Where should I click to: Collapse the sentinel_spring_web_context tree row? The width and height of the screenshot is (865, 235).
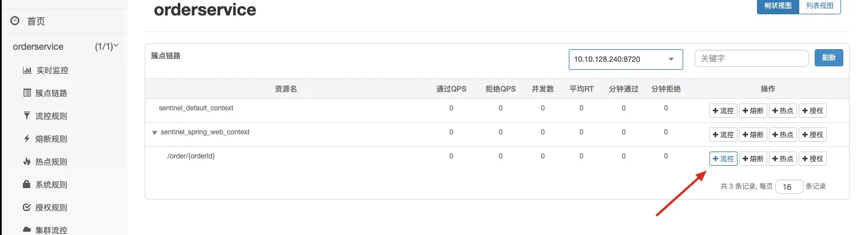coord(154,133)
